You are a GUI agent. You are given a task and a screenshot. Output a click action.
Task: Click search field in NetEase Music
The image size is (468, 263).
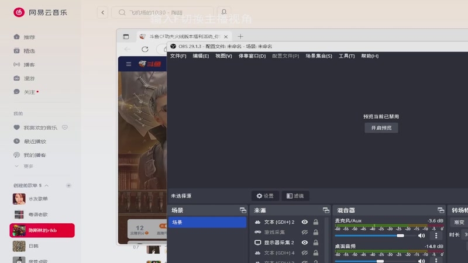(x=163, y=12)
